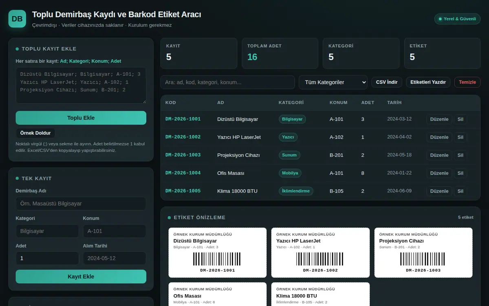Select the Projeksiyon Cihazı label card

pos(423,253)
